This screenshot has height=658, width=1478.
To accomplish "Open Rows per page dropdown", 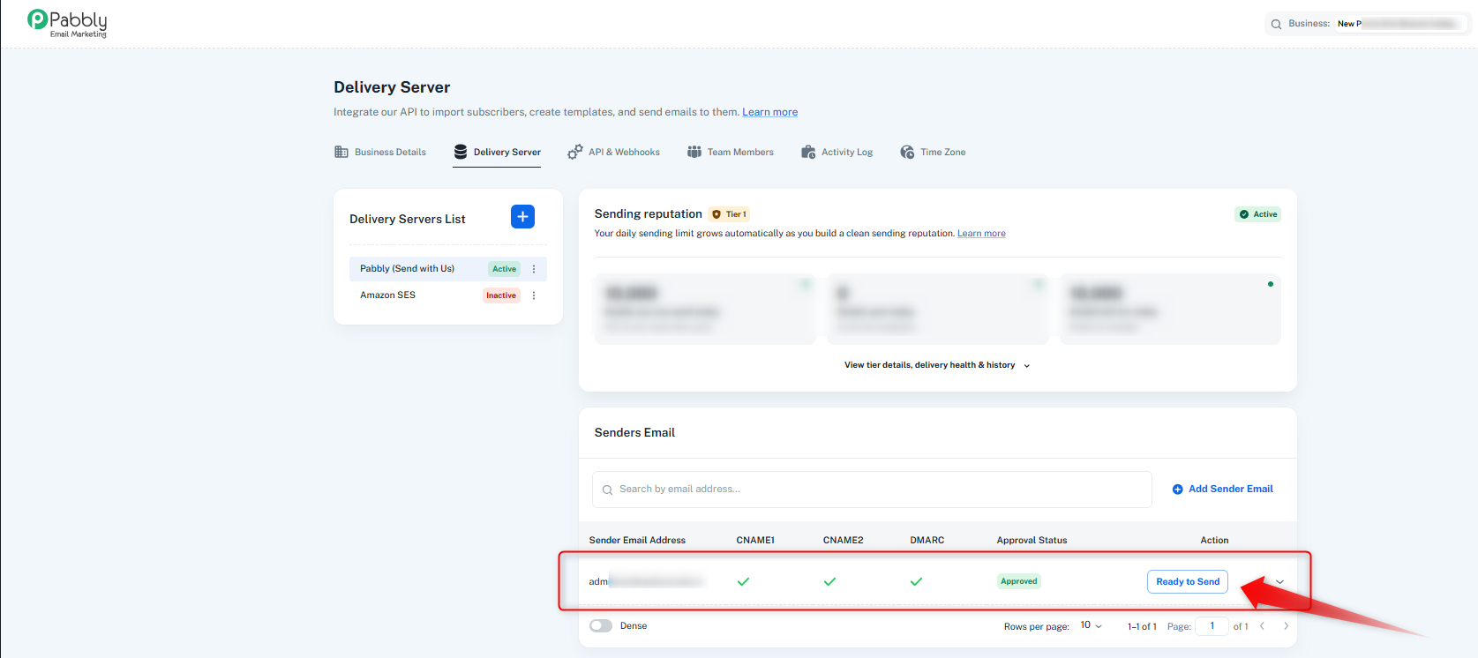I will point(1092,625).
